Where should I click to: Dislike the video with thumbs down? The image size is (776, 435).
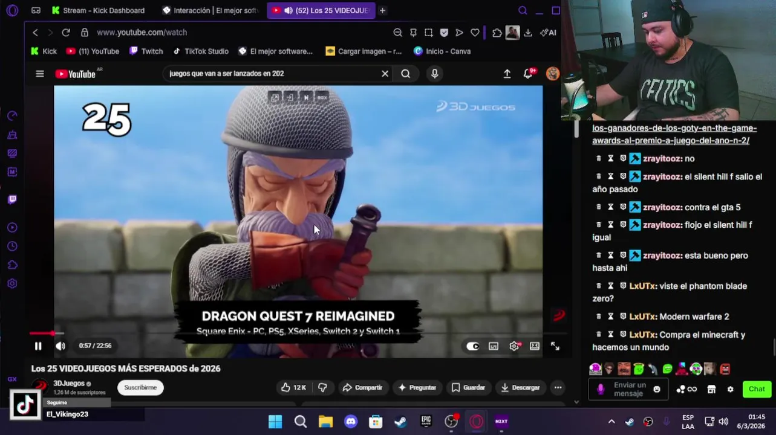tap(322, 387)
